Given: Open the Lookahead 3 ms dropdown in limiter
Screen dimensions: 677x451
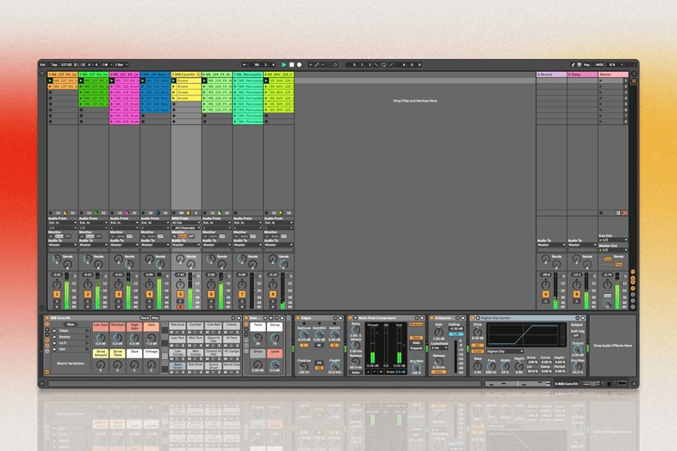Looking at the screenshot, I should pyautogui.click(x=439, y=348).
